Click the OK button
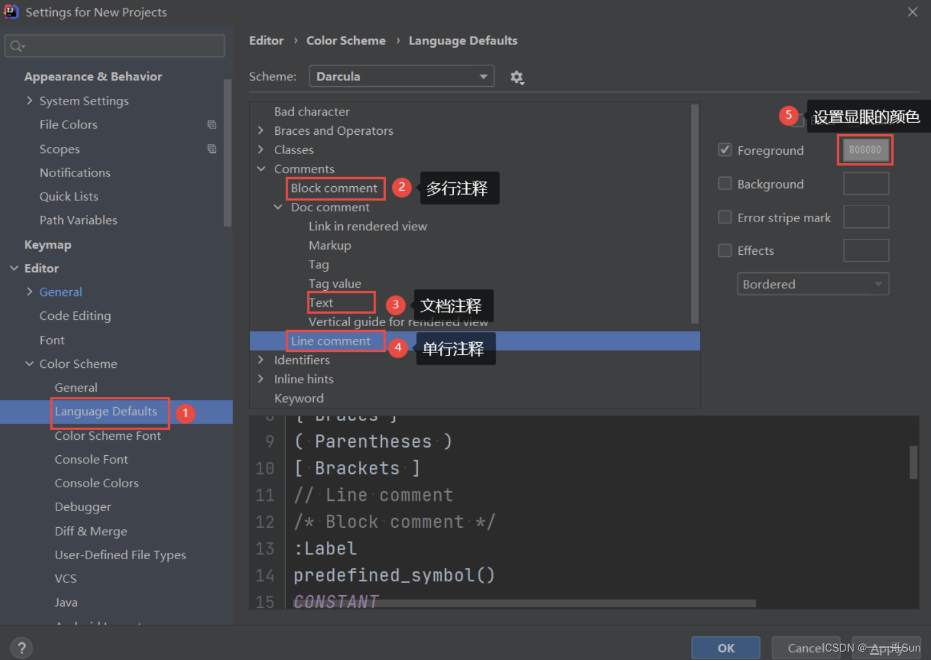931x660 pixels. click(x=726, y=648)
